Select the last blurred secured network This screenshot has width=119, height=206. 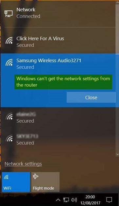click(58, 140)
